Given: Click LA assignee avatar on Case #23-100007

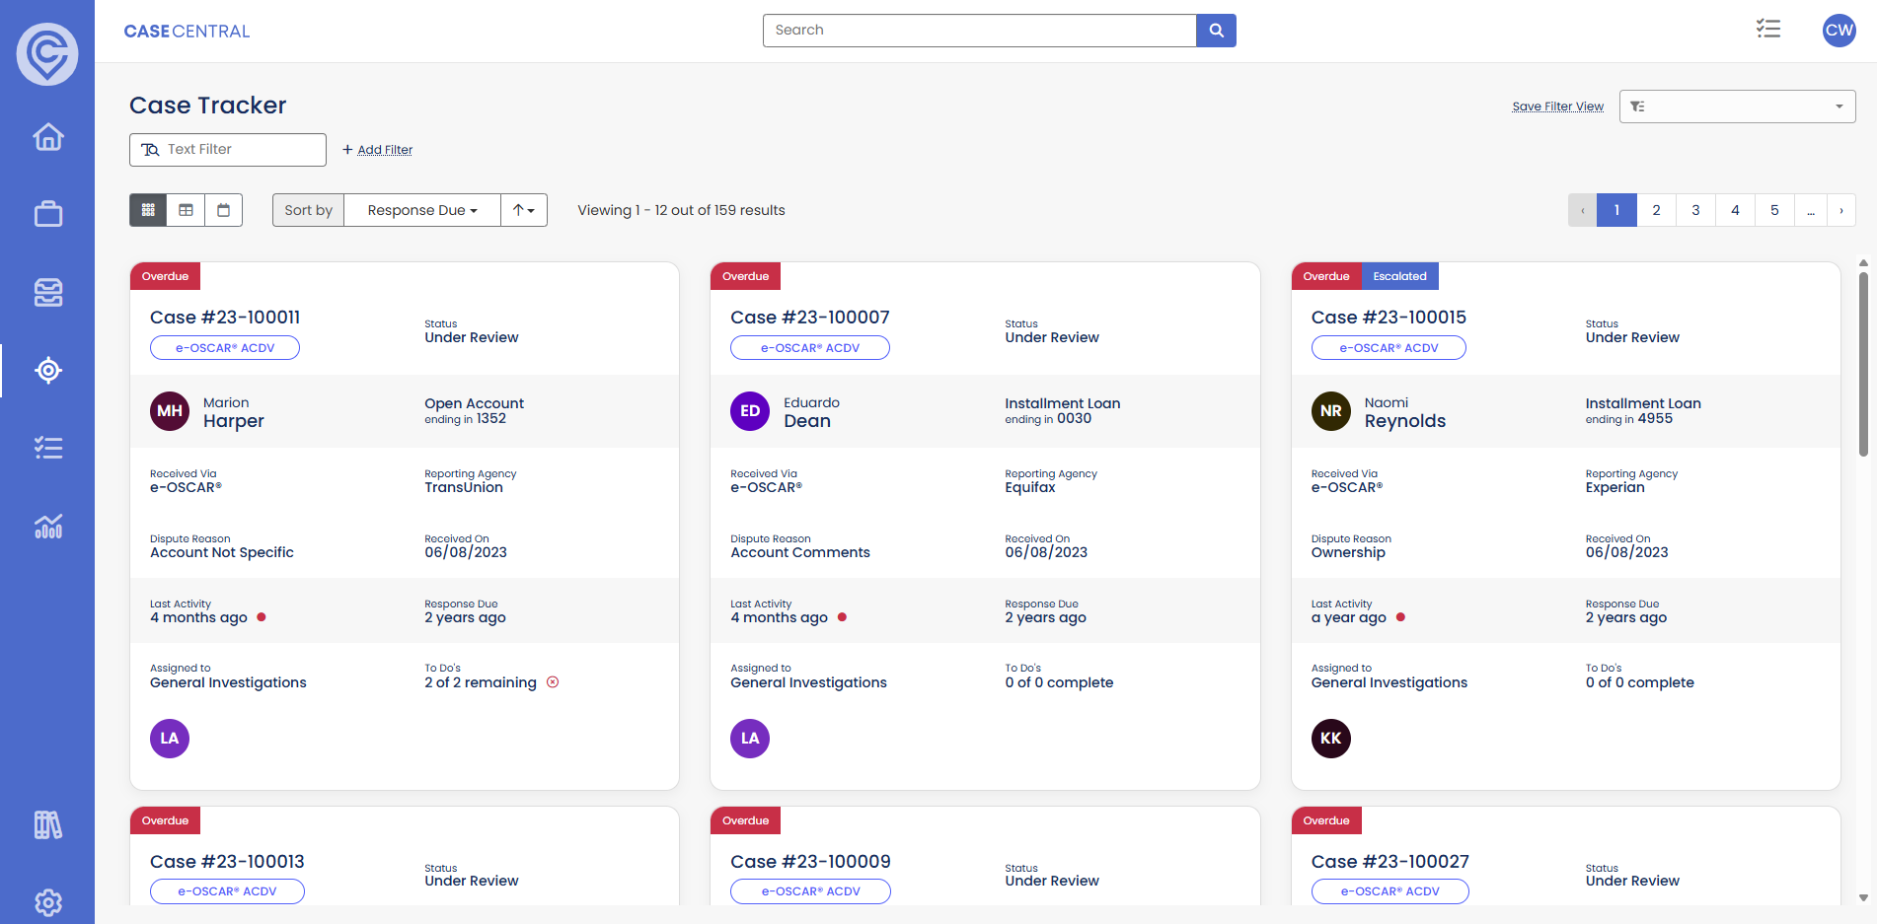Looking at the screenshot, I should [750, 739].
